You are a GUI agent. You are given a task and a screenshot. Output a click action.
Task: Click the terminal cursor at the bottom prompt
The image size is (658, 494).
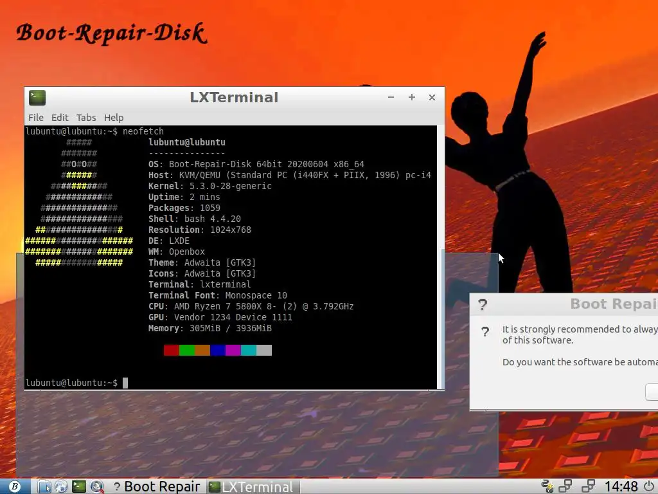pos(125,383)
